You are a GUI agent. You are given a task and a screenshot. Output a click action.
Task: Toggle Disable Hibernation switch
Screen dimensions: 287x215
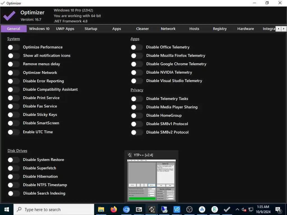point(13,177)
